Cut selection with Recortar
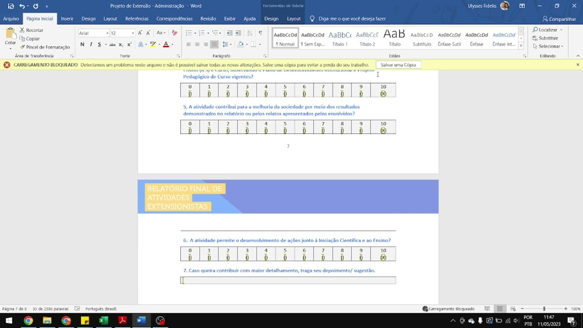The image size is (583, 328). click(31, 30)
